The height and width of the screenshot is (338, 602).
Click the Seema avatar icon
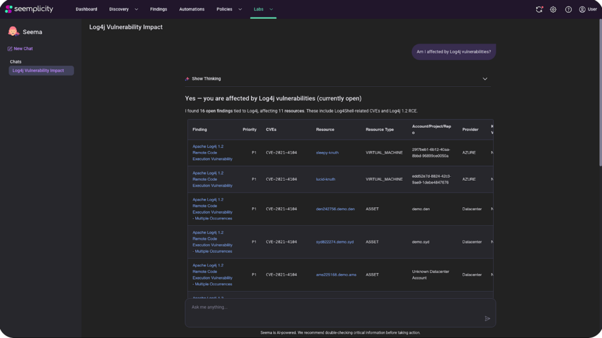click(x=14, y=32)
